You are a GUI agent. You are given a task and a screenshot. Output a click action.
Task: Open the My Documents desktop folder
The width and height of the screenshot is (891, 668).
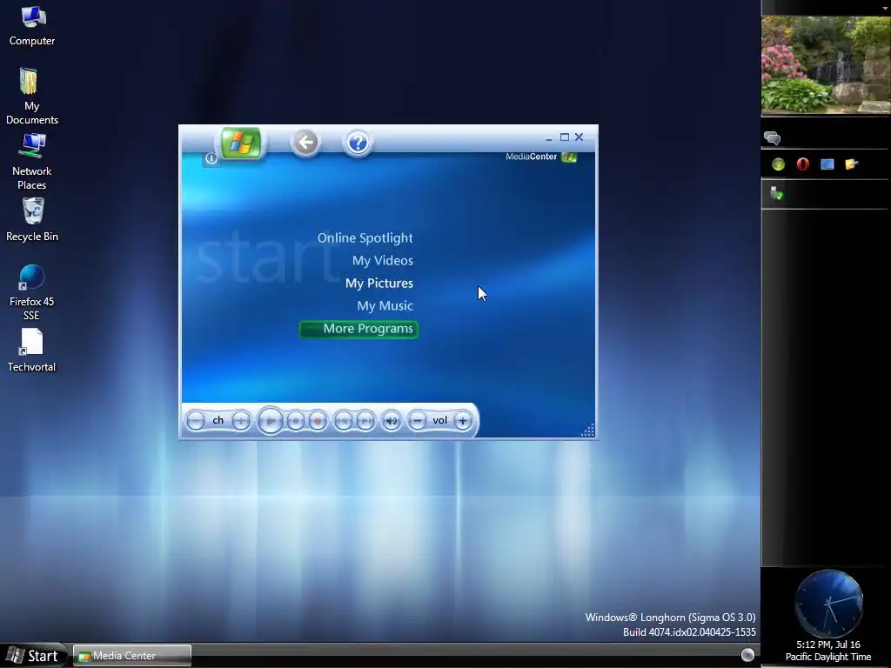(x=32, y=96)
